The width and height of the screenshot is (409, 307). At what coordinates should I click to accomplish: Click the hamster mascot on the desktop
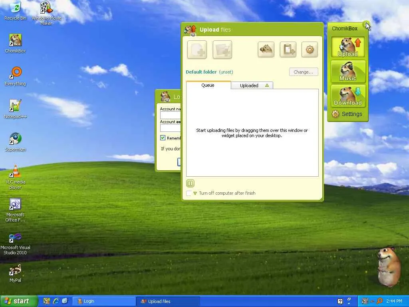pos(388,267)
